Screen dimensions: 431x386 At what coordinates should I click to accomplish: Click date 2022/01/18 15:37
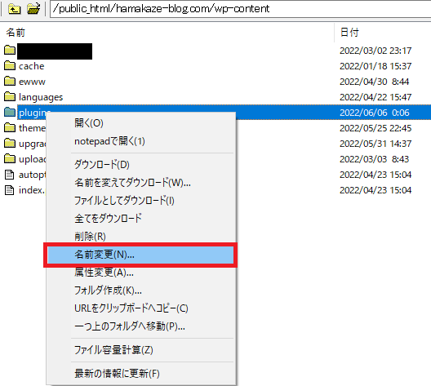[375, 66]
